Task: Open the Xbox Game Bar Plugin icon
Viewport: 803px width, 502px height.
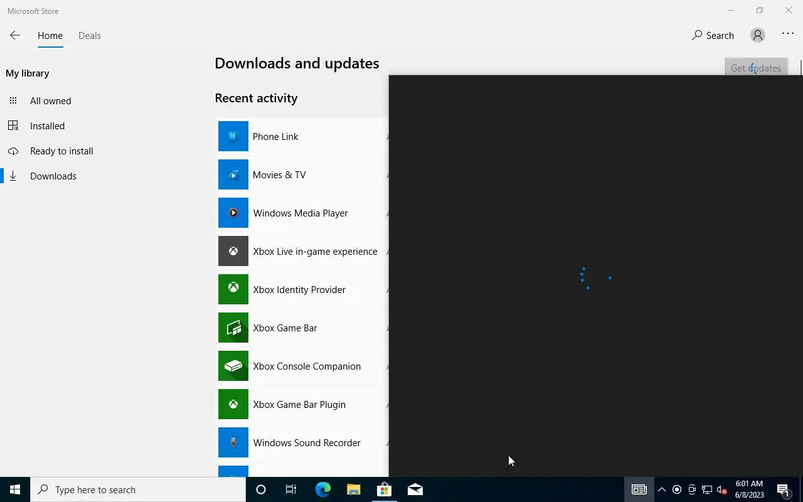Action: [233, 404]
